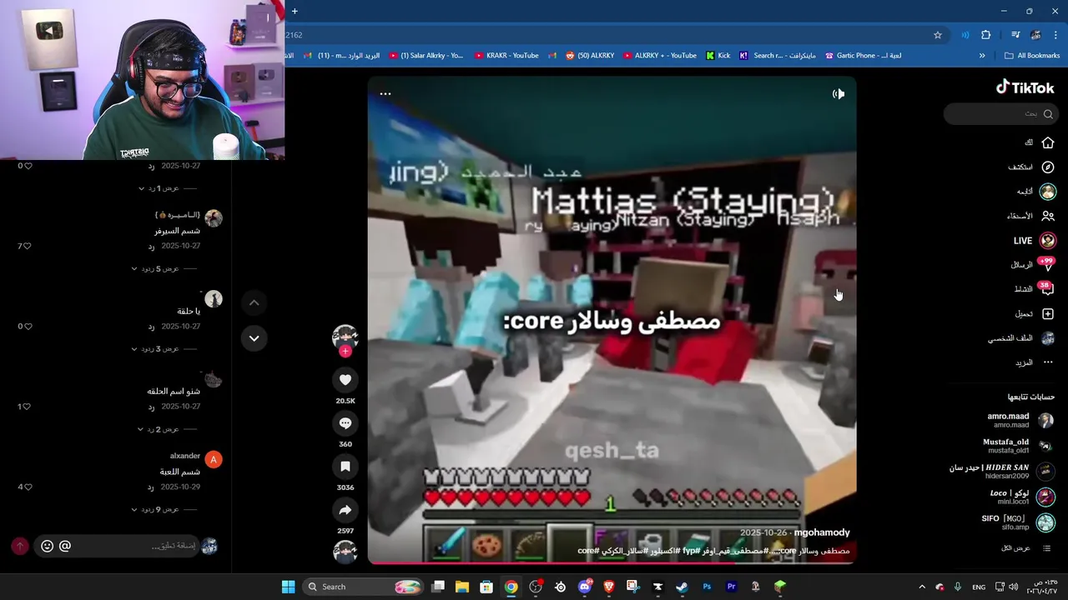This screenshot has height=600, width=1068.
Task: Open the Loco mini.loco1 account
Action: 1021,497
